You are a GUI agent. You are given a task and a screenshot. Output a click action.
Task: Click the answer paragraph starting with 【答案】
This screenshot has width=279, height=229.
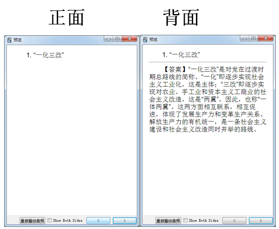pos(208,100)
